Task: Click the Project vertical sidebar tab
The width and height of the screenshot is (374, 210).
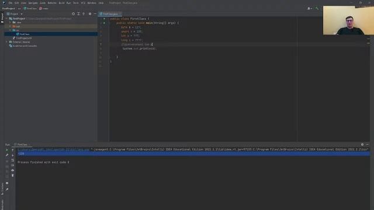Action: click(2, 18)
